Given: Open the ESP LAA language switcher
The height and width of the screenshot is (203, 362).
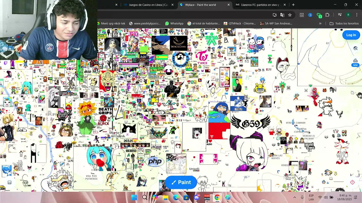Looking at the screenshot, I should [x=311, y=197].
